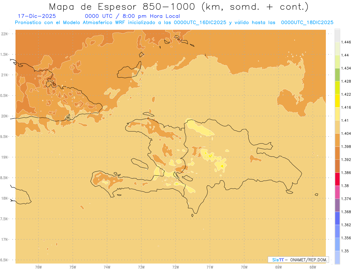Click the legend value "1.392"

click(346, 160)
